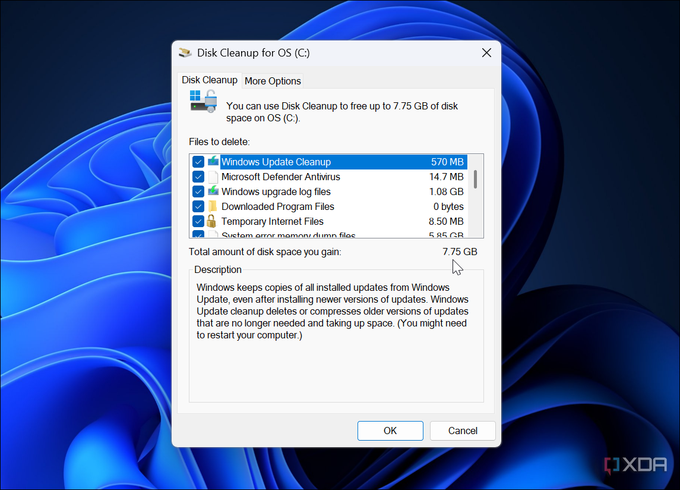Toggle the Windows upgrade log files checkbox
Image resolution: width=680 pixels, height=490 pixels.
pyautogui.click(x=198, y=191)
